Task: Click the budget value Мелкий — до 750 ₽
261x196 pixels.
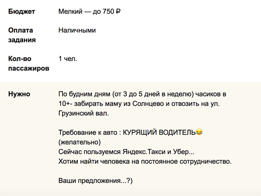Action: 89,11
